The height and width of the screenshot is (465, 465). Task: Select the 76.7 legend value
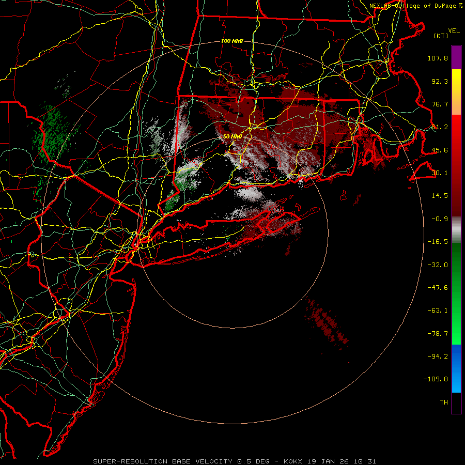(440, 104)
